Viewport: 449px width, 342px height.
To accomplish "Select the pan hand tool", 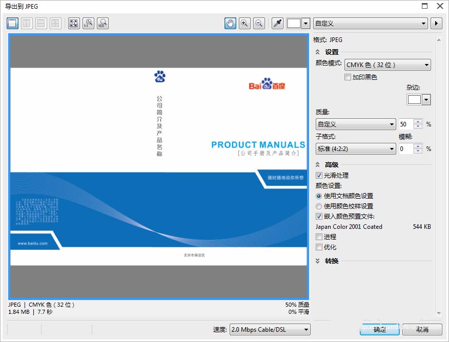I will click(x=230, y=23).
